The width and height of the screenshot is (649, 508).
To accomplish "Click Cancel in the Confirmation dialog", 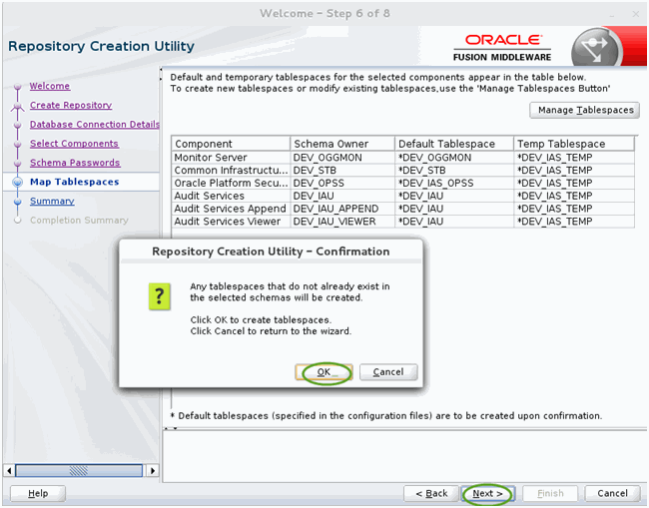I will (388, 372).
